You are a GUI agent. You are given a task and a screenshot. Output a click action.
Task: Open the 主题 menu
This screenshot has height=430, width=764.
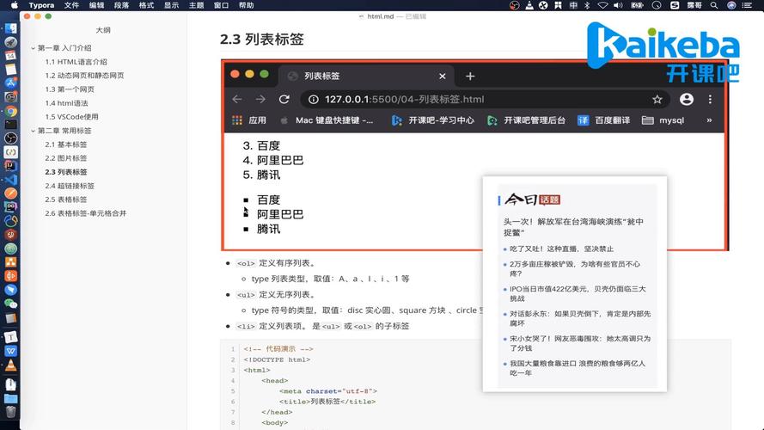(196, 5)
